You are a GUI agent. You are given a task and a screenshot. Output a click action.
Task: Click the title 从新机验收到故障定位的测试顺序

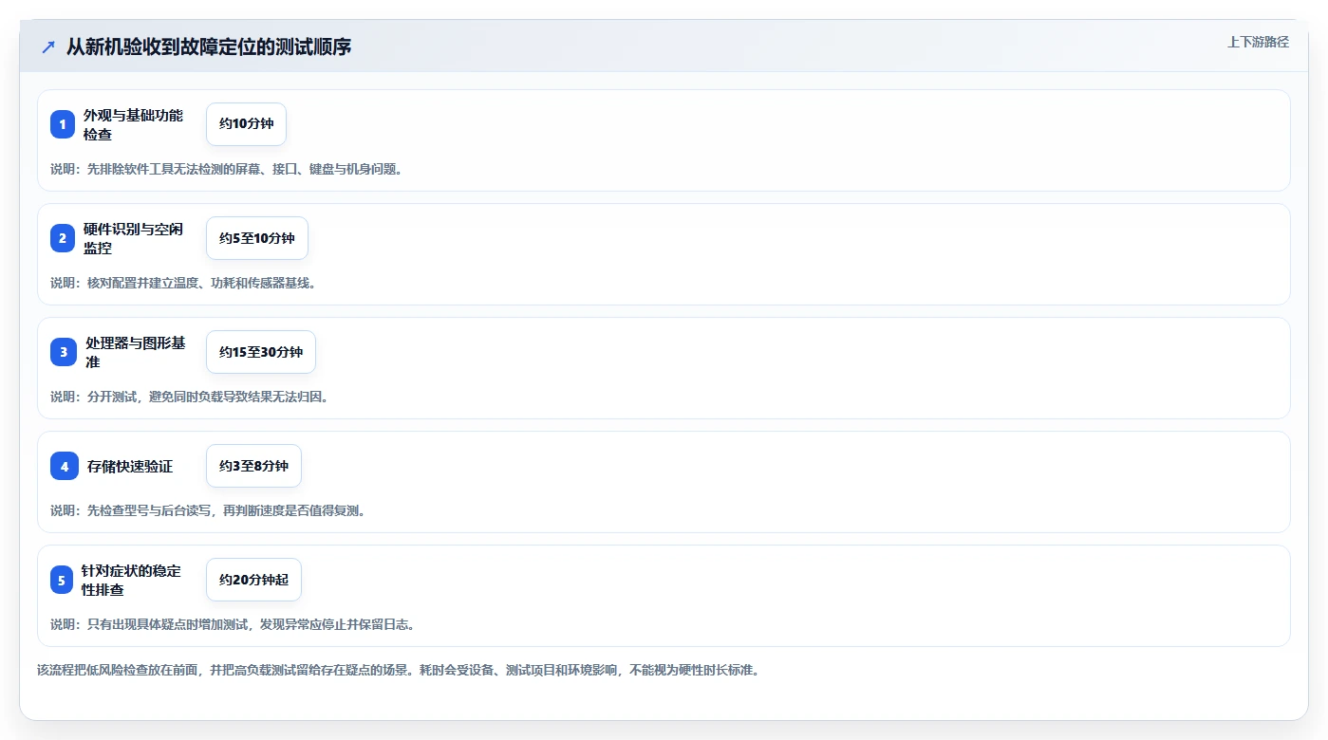pos(209,46)
